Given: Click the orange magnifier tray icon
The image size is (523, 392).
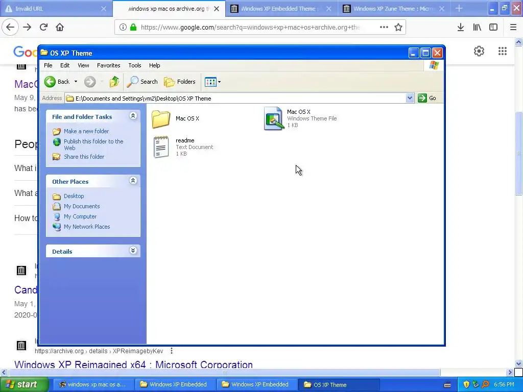Looking at the screenshot, I should (485, 384).
